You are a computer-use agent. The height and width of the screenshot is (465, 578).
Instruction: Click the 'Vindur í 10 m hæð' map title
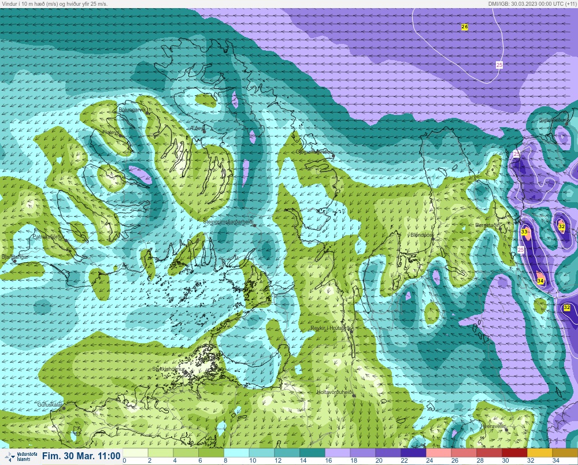54,3
